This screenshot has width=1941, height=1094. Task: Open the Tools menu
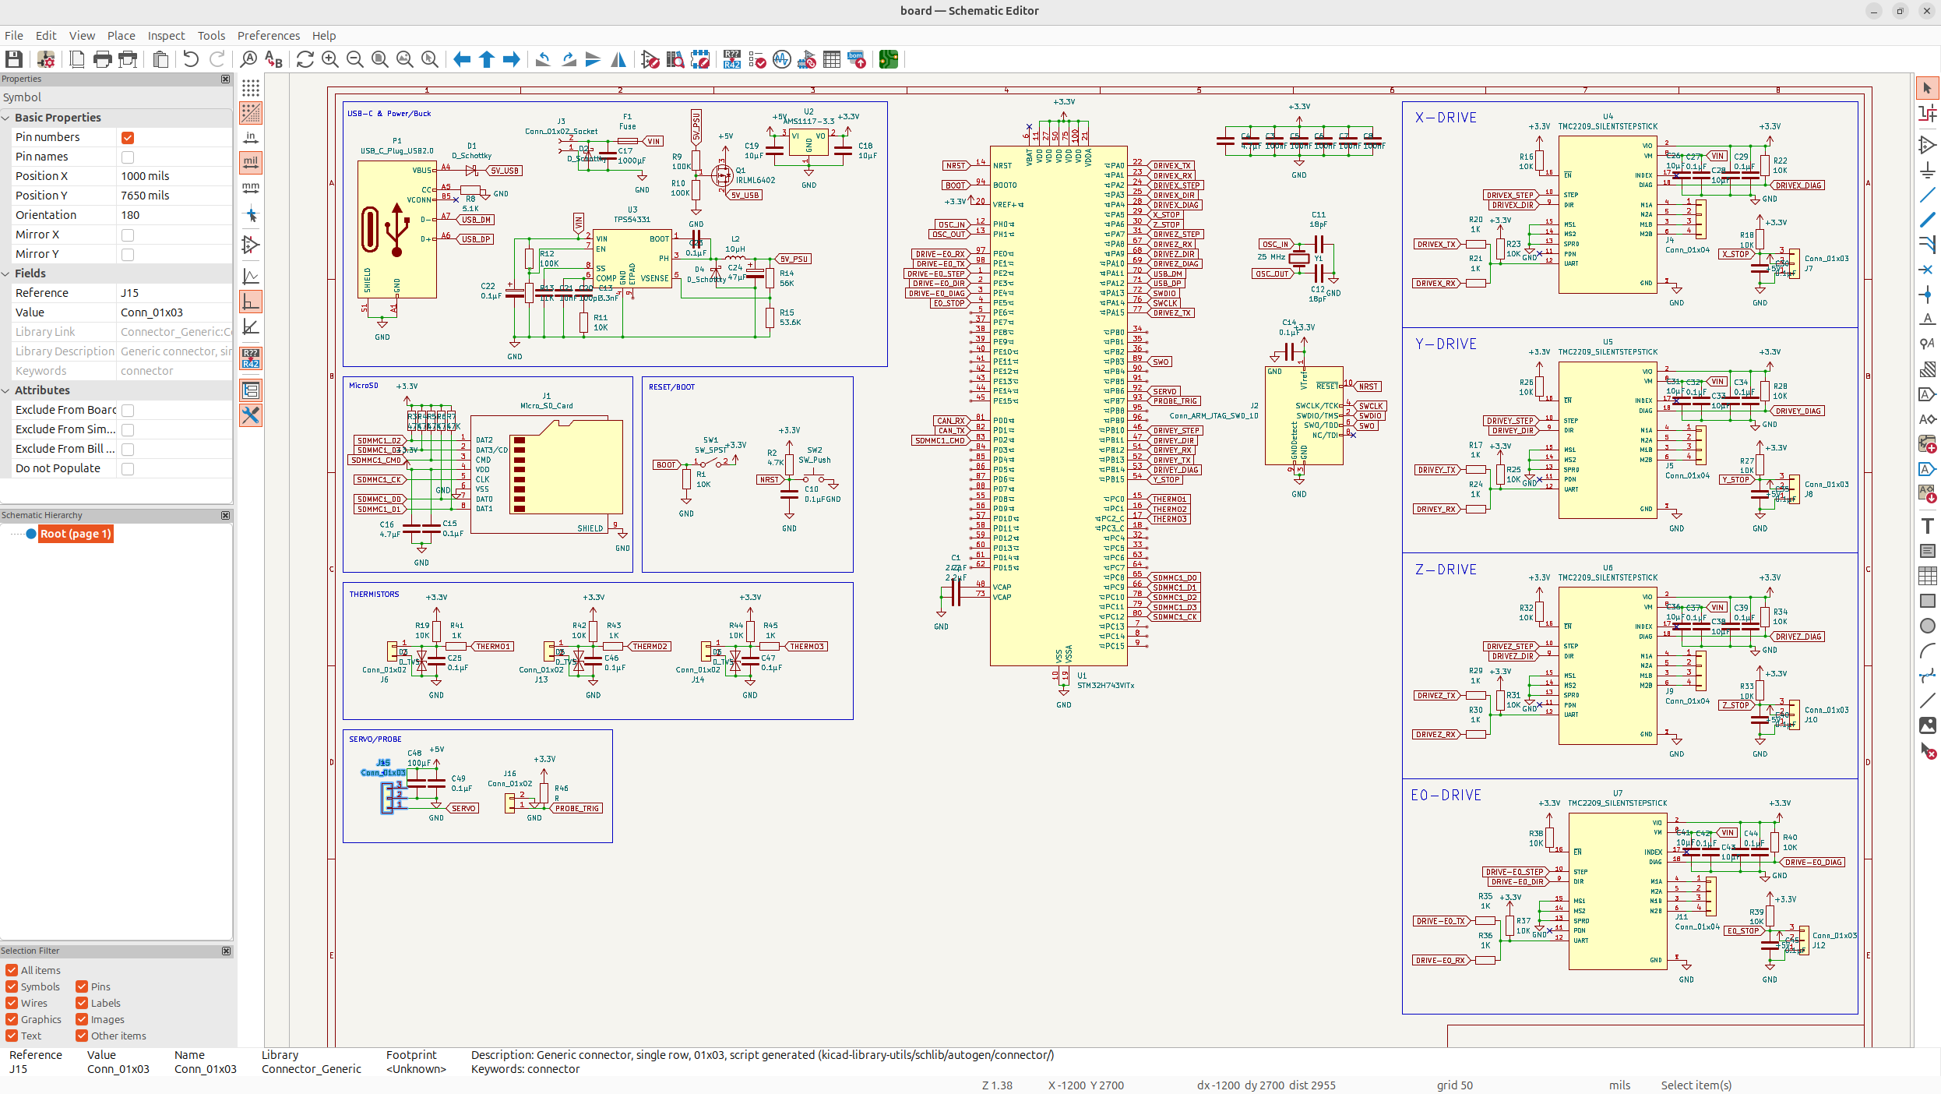pos(211,36)
